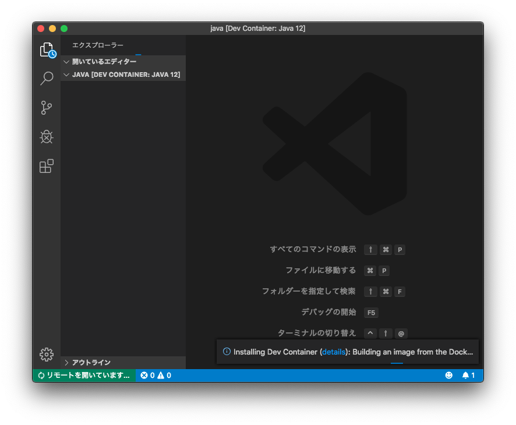
Task: Expand the アウトライン section
Action: pos(123,363)
